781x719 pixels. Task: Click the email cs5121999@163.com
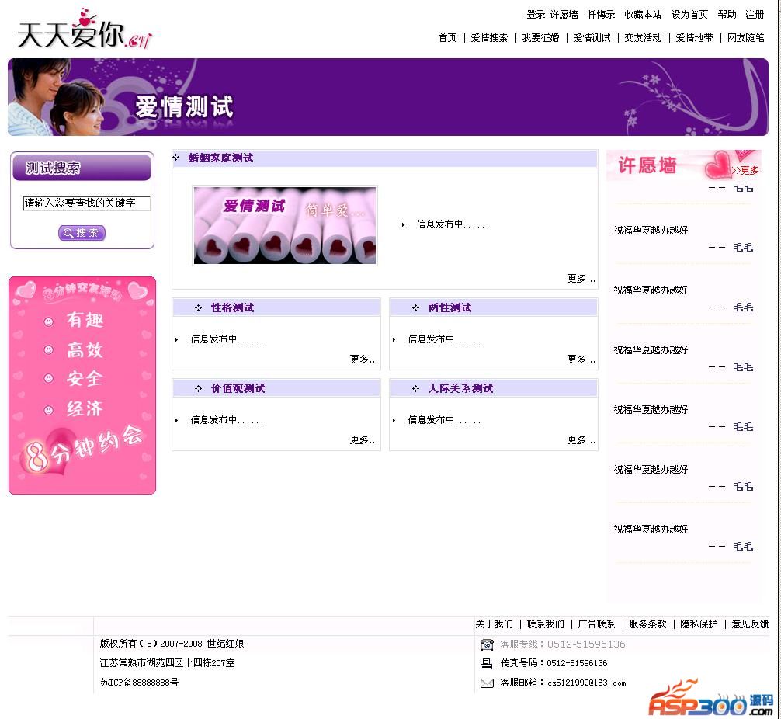[587, 683]
